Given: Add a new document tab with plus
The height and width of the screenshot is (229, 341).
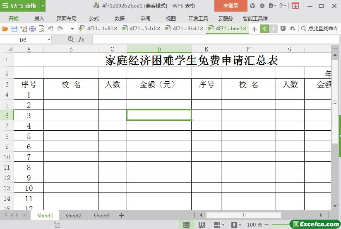Looking at the screenshot, I should (x=254, y=29).
